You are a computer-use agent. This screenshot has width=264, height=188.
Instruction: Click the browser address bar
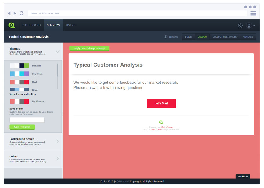[137, 13]
